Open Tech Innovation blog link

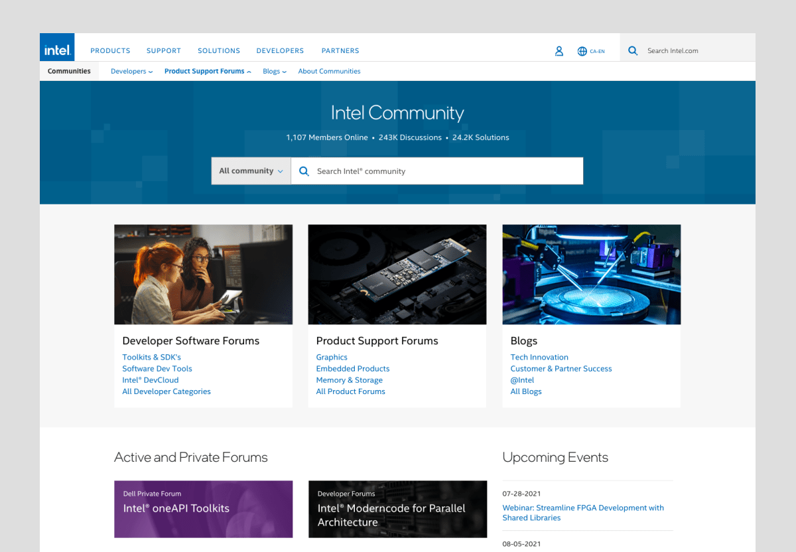(539, 357)
